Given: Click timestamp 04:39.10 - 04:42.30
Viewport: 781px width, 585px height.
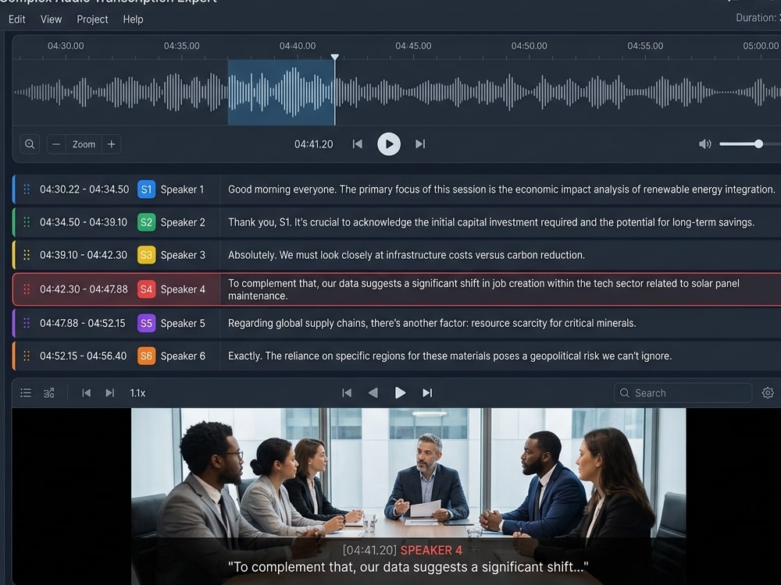Looking at the screenshot, I should tap(84, 255).
